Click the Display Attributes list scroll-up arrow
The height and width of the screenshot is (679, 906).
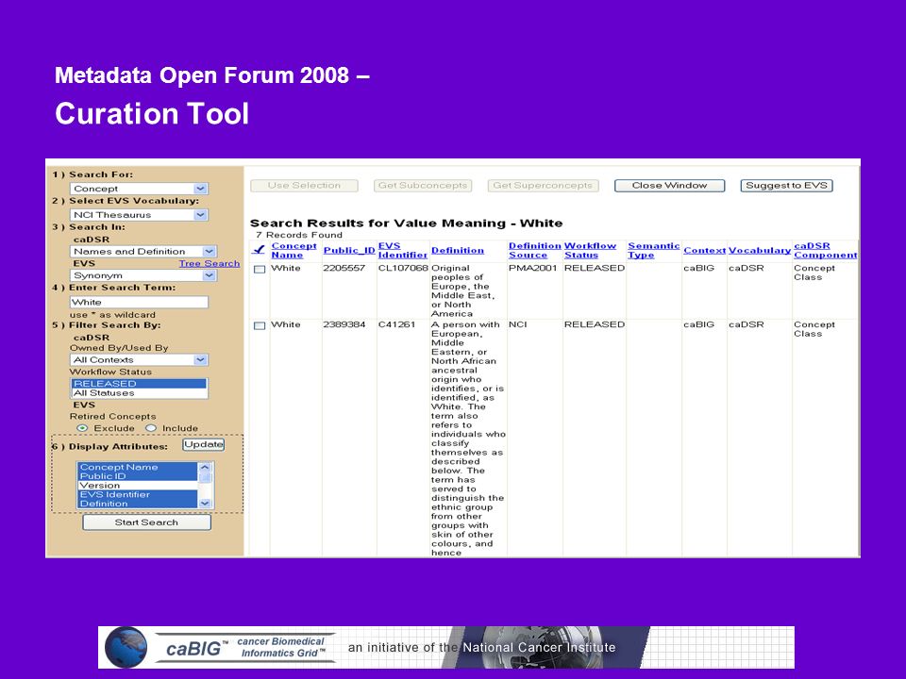[x=205, y=467]
